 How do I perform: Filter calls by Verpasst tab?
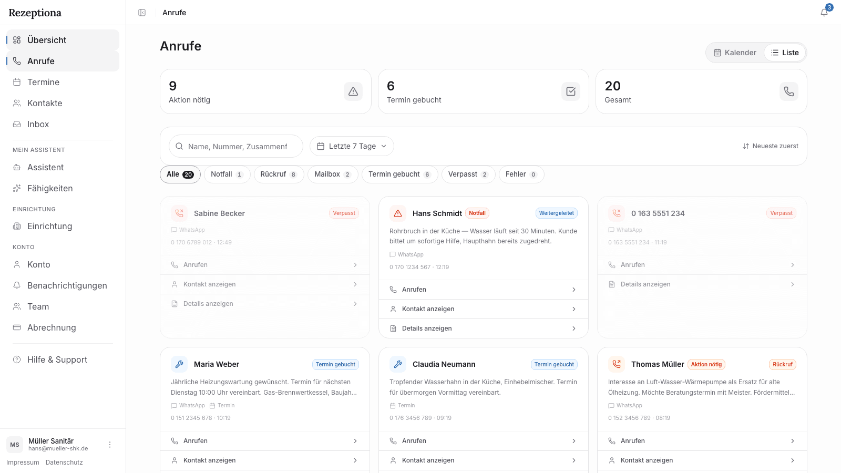(468, 174)
